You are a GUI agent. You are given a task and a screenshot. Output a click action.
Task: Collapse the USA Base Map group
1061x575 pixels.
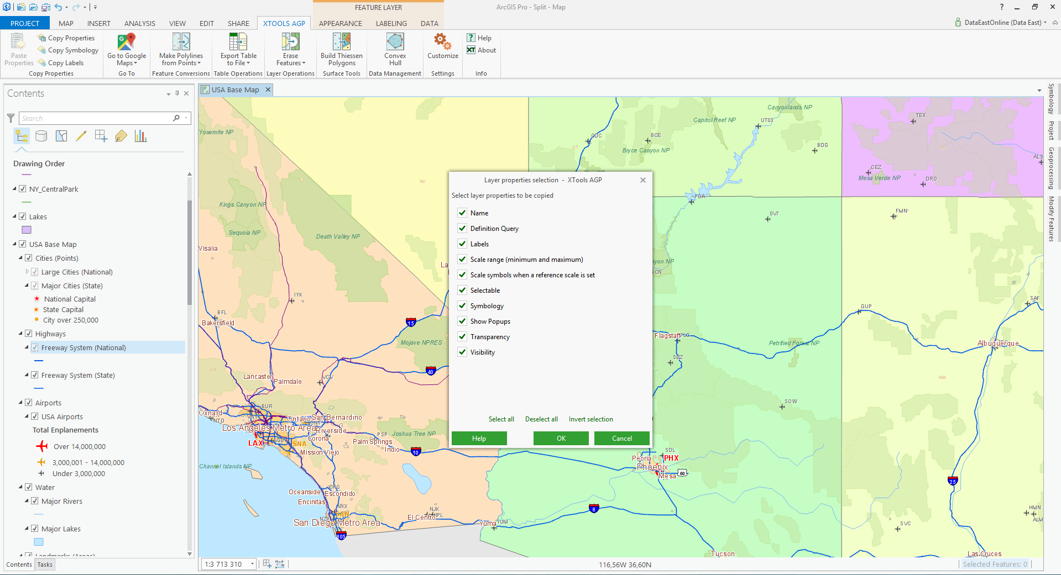(15, 244)
